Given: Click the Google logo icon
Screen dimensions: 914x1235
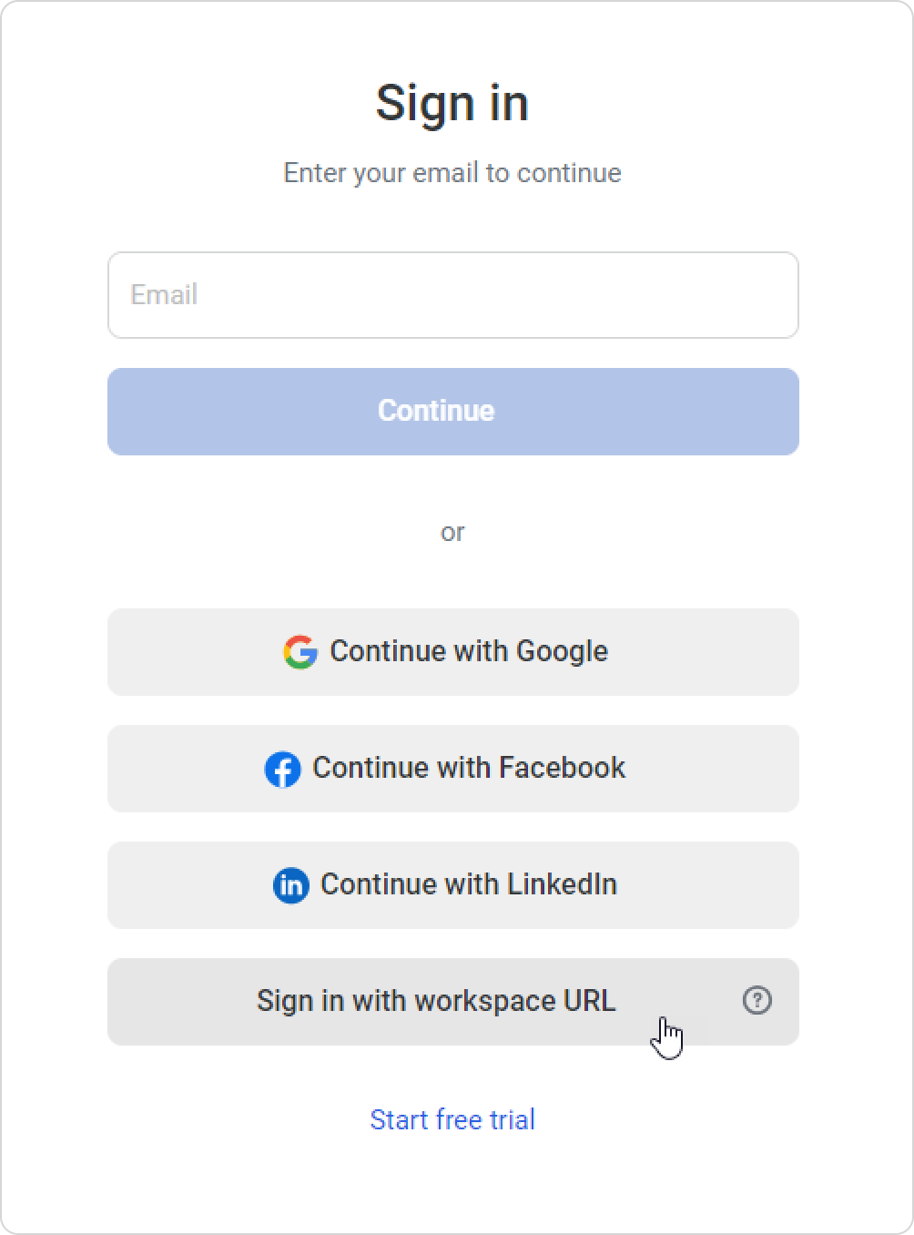Looking at the screenshot, I should [300, 652].
